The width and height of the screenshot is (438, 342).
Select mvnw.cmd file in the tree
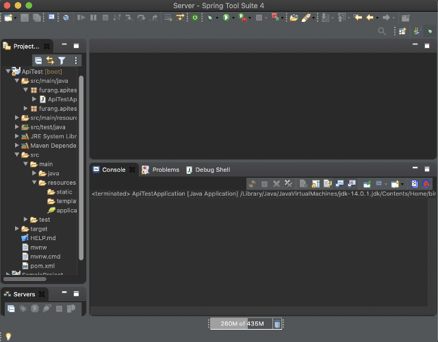pyautogui.click(x=41, y=256)
